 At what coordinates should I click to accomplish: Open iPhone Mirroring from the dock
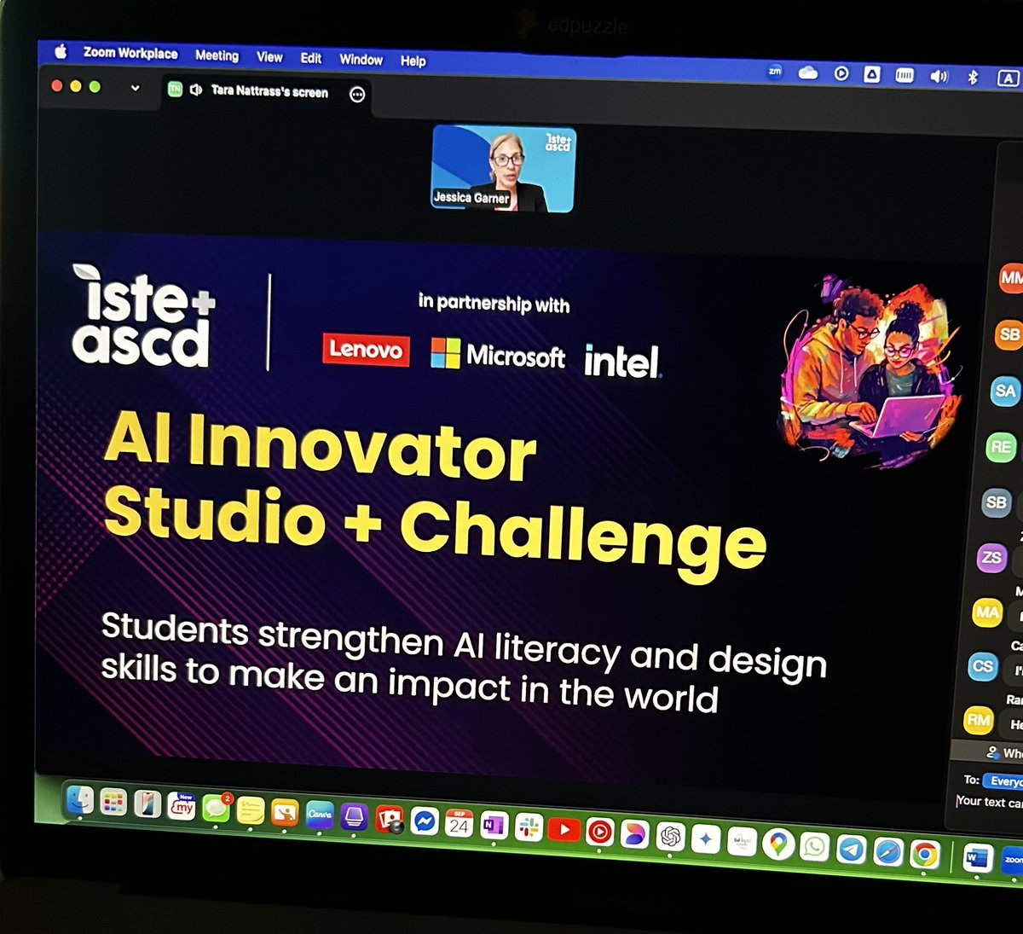147,803
